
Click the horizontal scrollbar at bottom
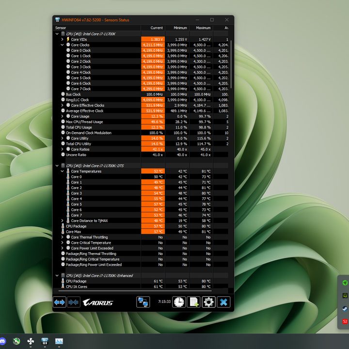tap(135, 290)
